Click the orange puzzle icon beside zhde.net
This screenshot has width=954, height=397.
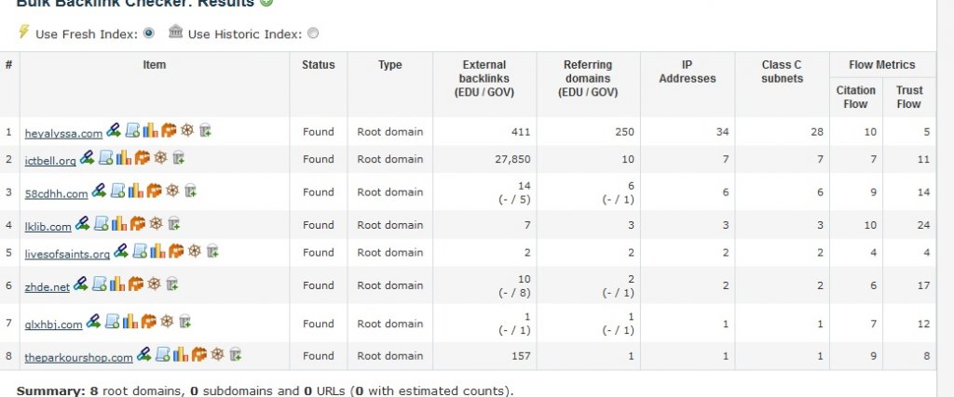pyautogui.click(x=136, y=283)
